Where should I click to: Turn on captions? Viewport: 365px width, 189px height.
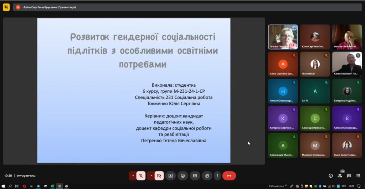tap(195, 175)
